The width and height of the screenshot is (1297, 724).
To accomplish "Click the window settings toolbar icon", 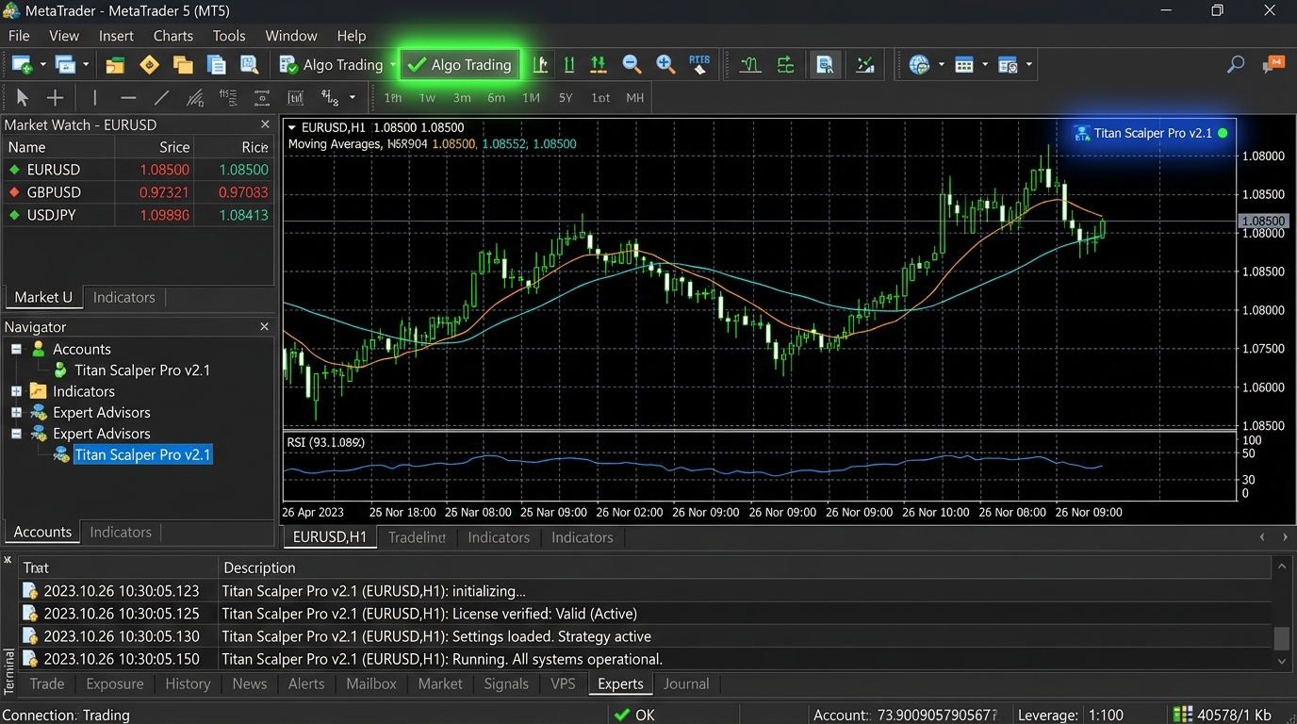I will click(1008, 65).
